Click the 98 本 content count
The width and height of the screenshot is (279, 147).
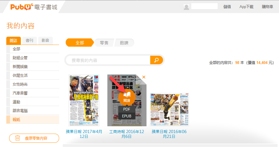pos(240,63)
